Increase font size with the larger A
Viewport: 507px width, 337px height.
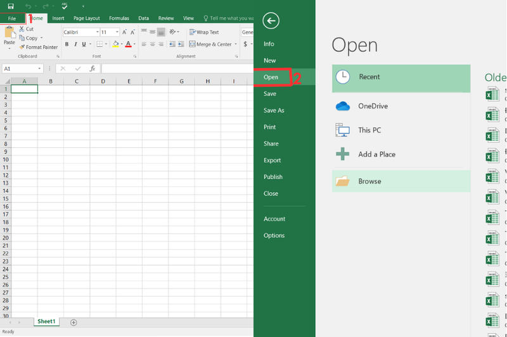point(124,32)
